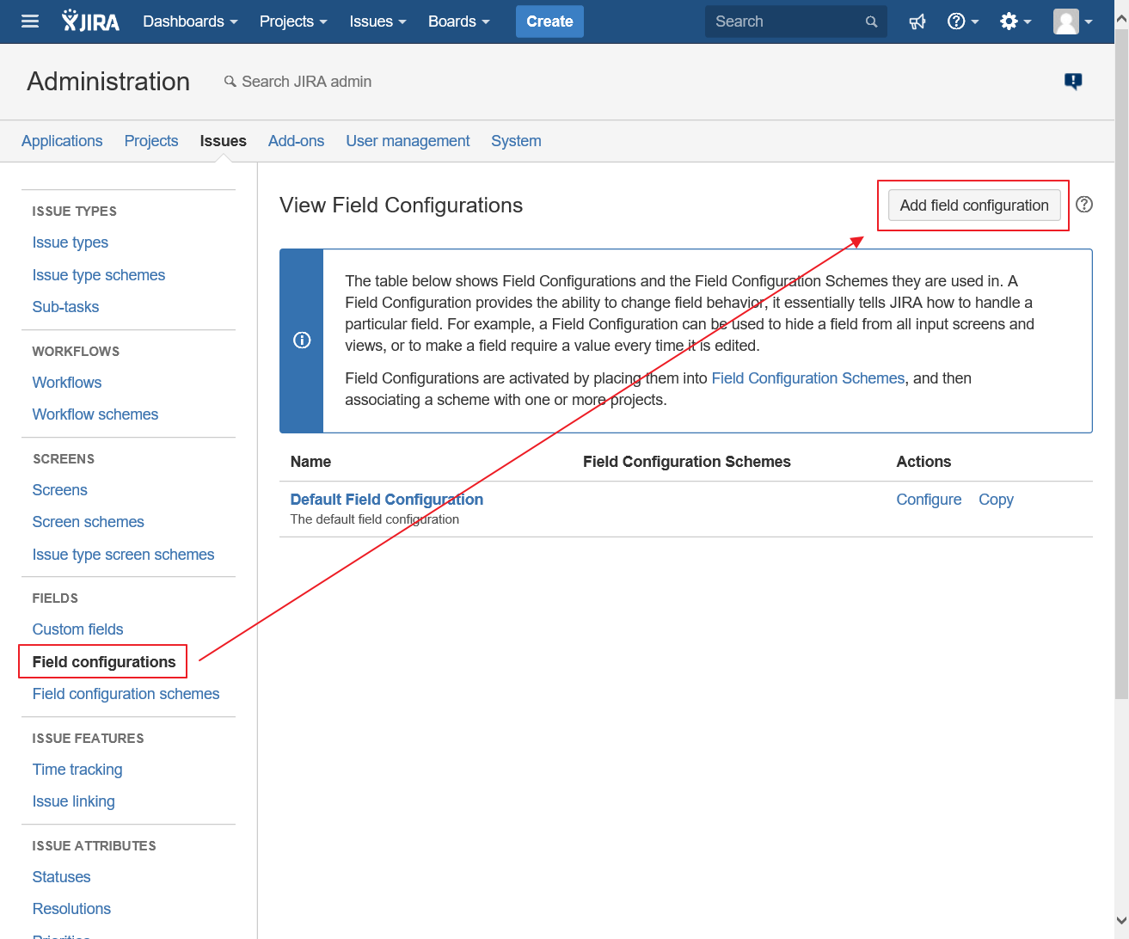Click help icon beside Add field configuration
This screenshot has width=1129, height=939.
(1084, 205)
